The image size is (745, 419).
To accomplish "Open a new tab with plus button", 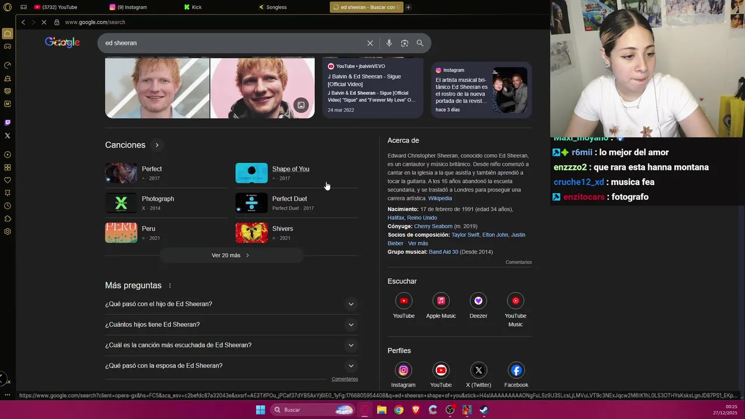I will click(x=409, y=7).
